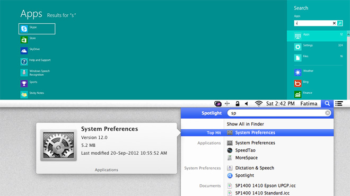Open the Skype app icon
The image size is (350, 196).
pos(24,29)
